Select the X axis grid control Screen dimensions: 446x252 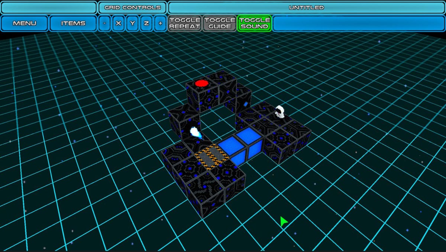point(119,23)
